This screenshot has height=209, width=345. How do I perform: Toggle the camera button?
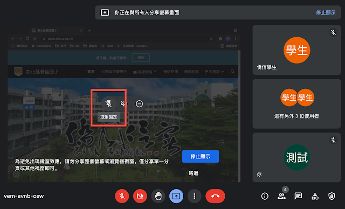(x=140, y=196)
